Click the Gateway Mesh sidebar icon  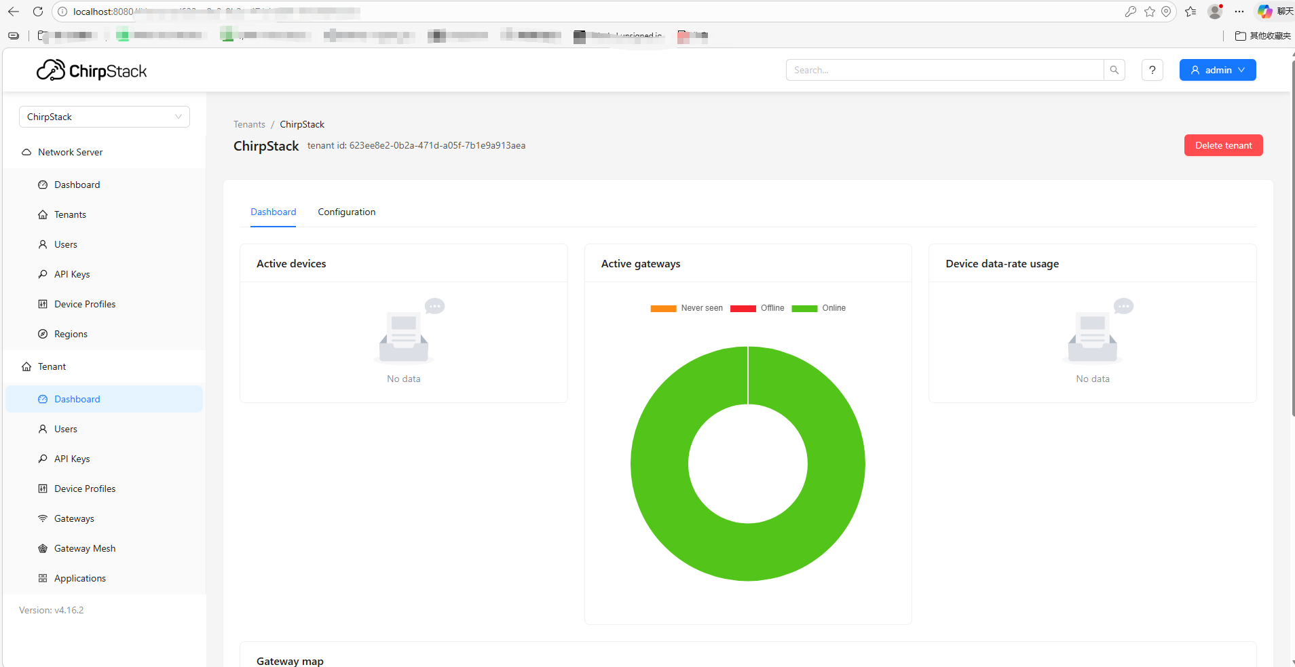(43, 548)
